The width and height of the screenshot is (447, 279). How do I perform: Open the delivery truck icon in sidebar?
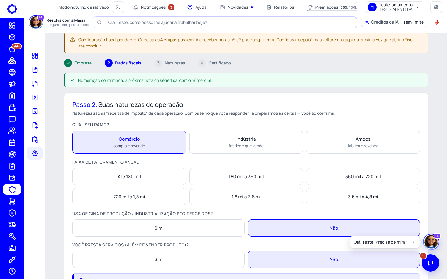pyautogui.click(x=12, y=224)
